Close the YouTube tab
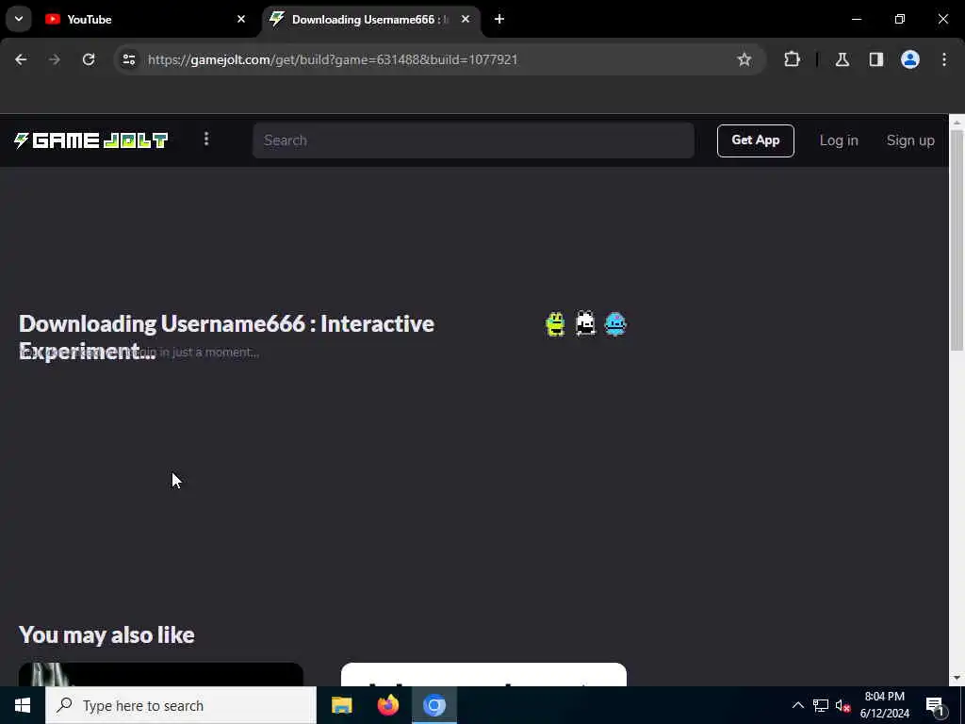Viewport: 965px width, 724px height. [241, 19]
